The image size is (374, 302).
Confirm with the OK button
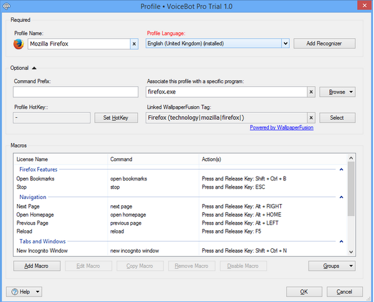(304, 292)
